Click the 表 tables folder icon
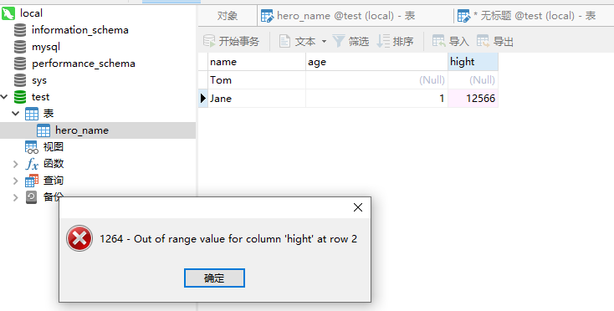This screenshot has width=614, height=311. (32, 114)
